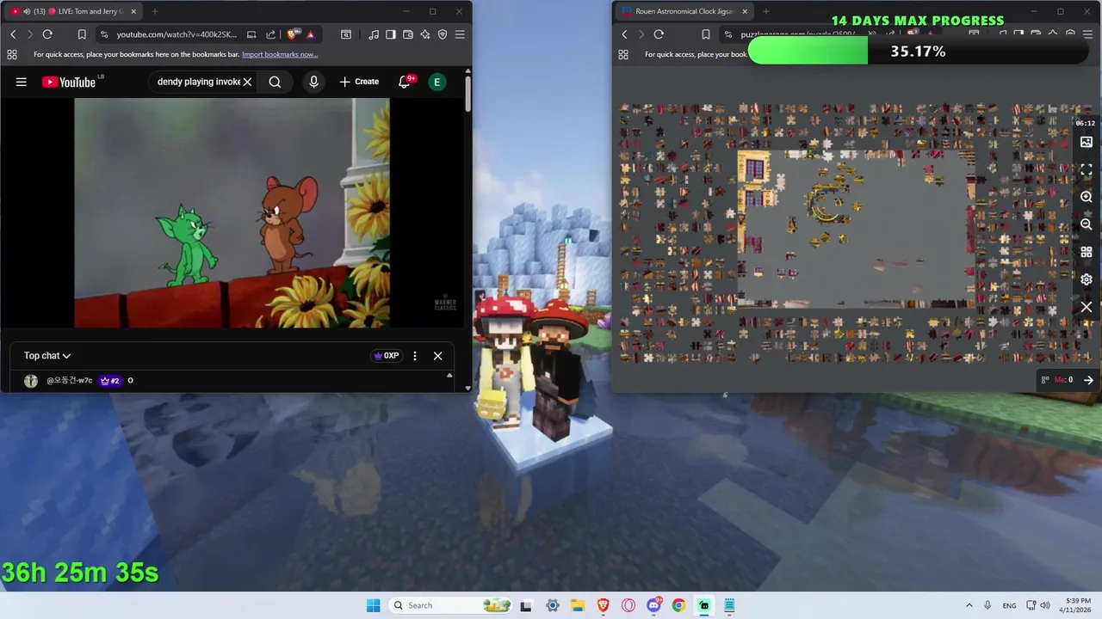Open Brave Rewards triangle icon in YouTube window
1102x619 pixels.
[311, 34]
